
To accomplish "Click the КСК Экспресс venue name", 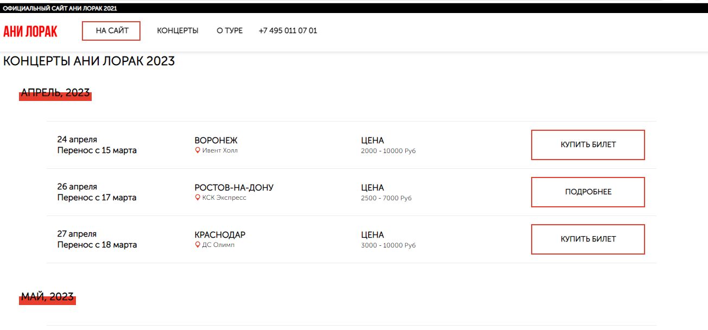I will pyautogui.click(x=224, y=198).
